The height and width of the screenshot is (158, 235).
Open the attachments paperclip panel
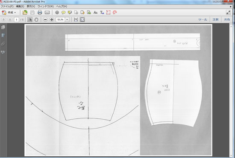(3, 44)
